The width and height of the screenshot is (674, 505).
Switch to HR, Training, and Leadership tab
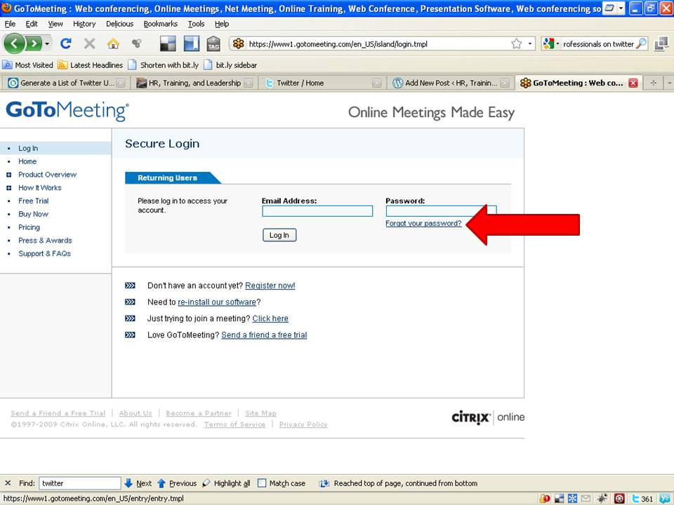point(194,83)
